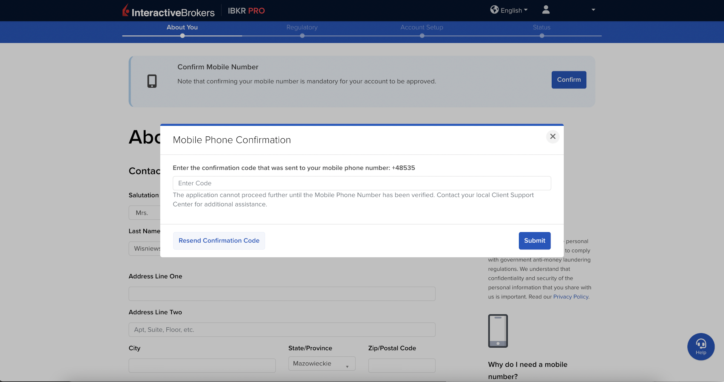The width and height of the screenshot is (724, 382).
Task: Open the Help headset chat button
Action: coord(701,347)
